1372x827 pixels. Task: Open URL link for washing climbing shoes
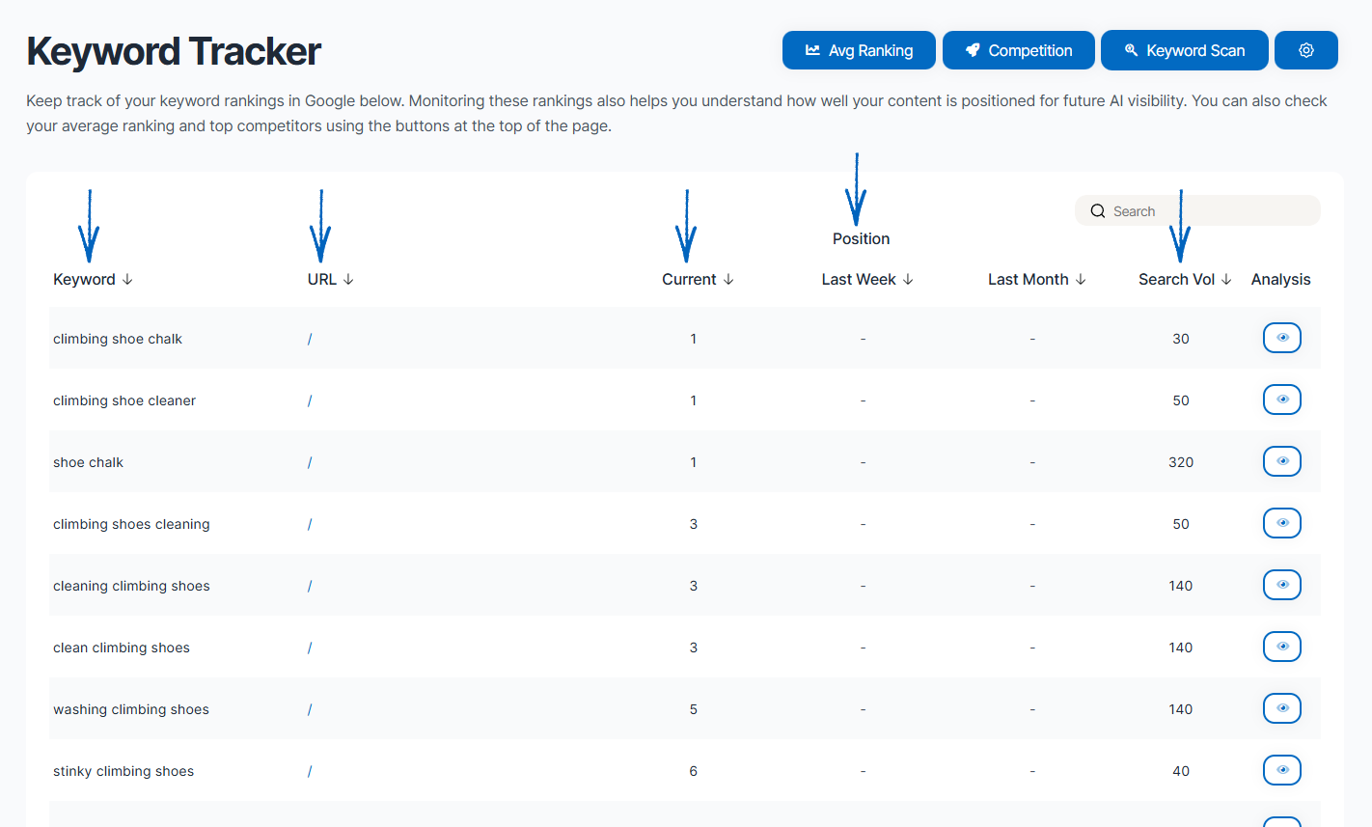pyautogui.click(x=310, y=709)
